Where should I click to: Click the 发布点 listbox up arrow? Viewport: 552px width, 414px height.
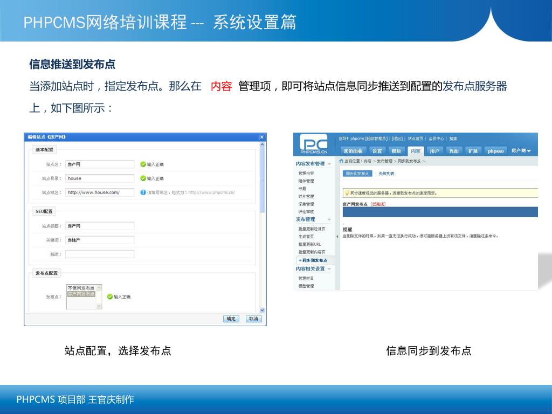click(99, 288)
